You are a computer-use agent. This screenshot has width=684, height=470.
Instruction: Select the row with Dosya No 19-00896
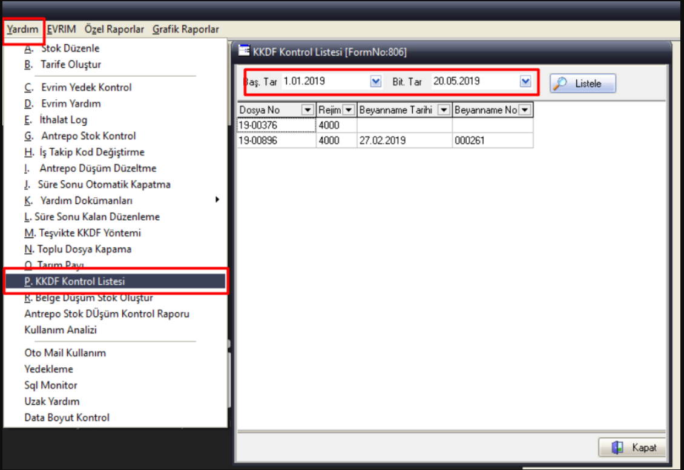pos(276,140)
